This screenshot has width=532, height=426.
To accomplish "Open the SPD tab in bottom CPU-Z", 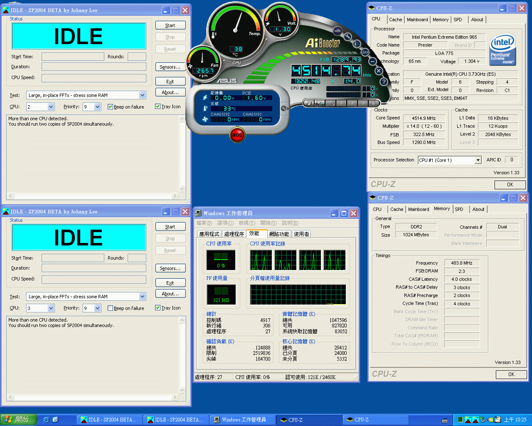I will pyautogui.click(x=459, y=209).
